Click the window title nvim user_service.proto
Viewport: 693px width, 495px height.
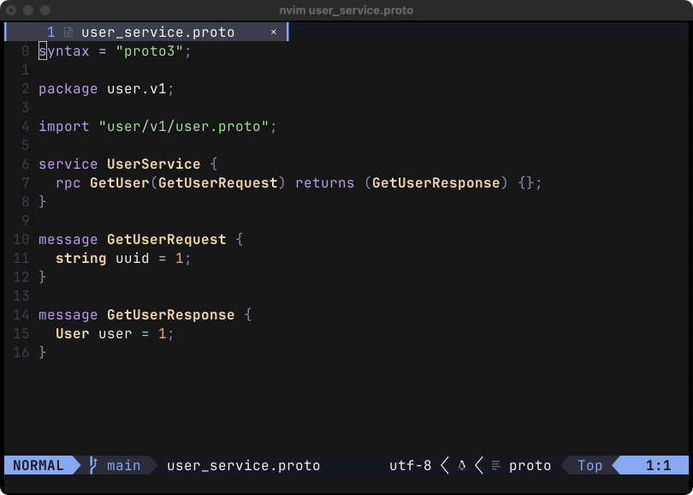[346, 10]
